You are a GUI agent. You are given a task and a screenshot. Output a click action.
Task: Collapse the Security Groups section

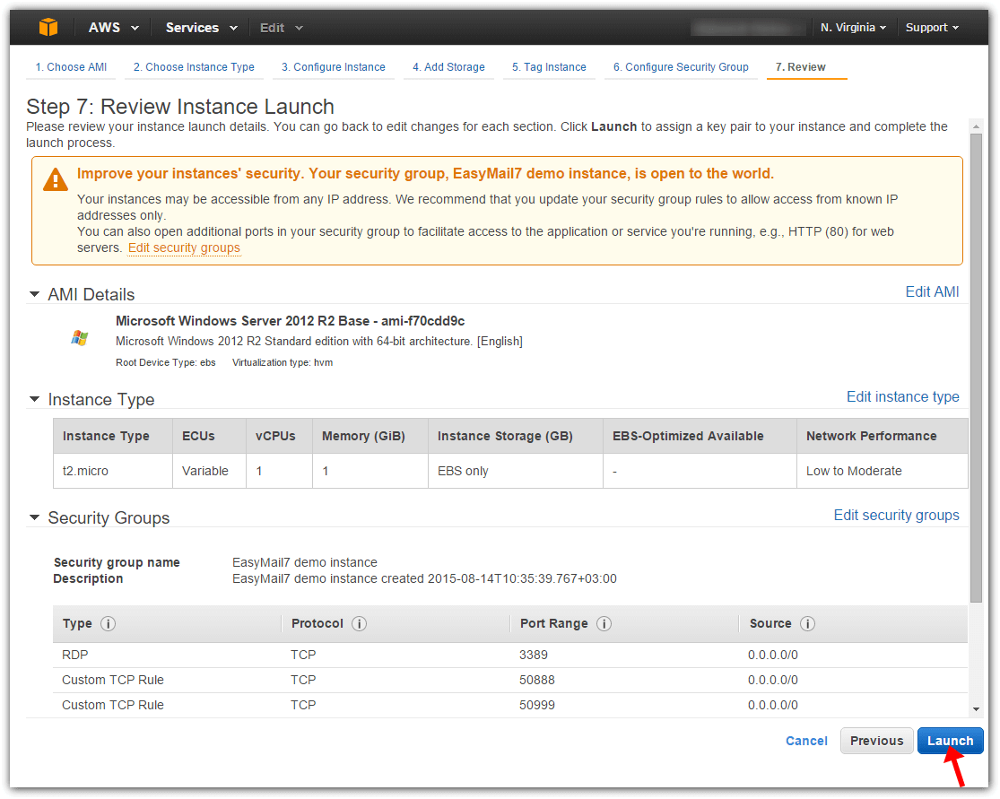tap(34, 517)
